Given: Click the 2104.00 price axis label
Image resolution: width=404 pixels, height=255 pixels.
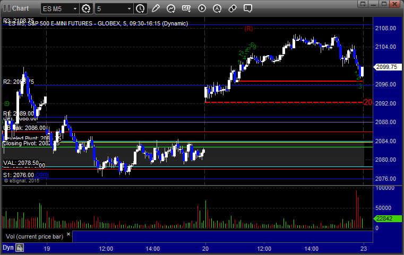Looking at the screenshot, I should [x=385, y=47].
